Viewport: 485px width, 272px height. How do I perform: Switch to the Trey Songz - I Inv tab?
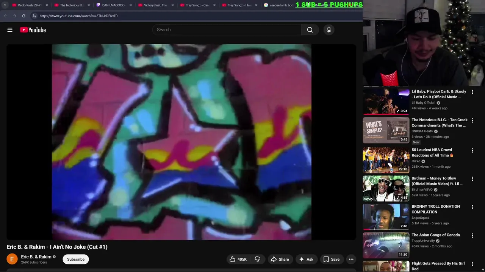click(239, 5)
